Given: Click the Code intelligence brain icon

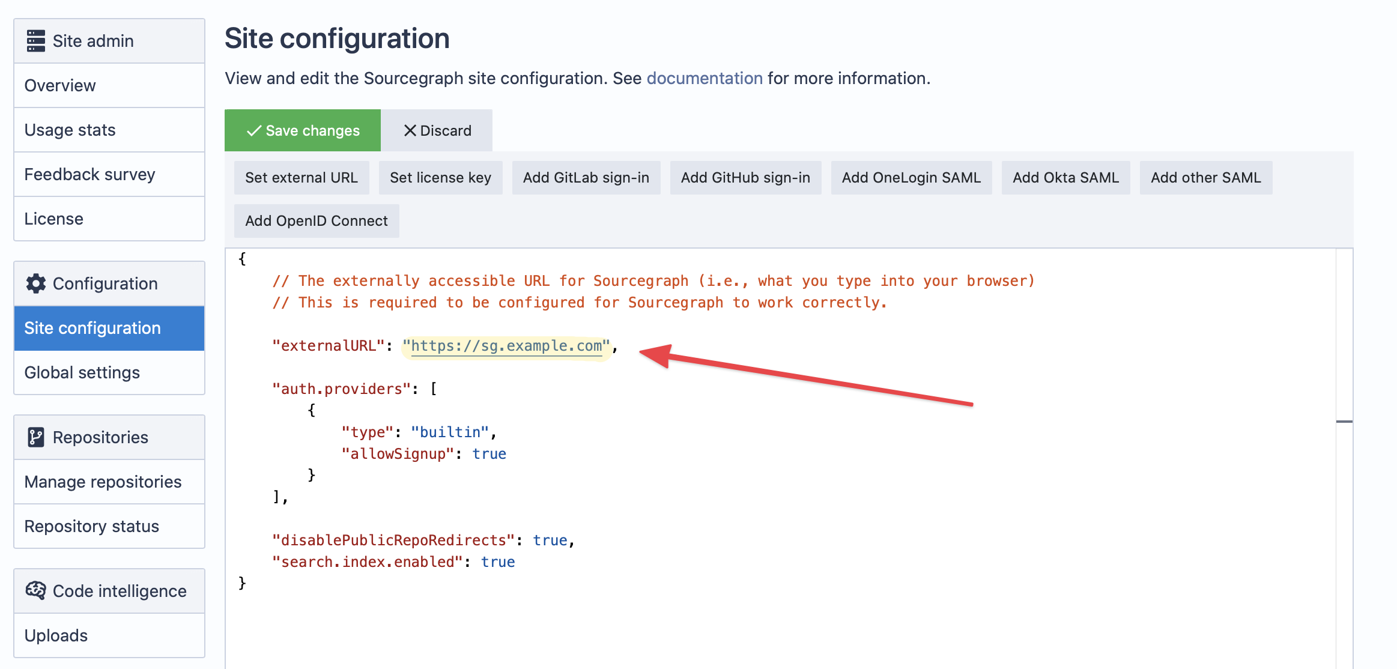Looking at the screenshot, I should (36, 590).
